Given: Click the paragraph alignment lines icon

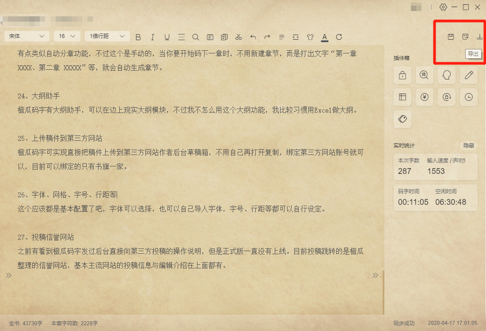Looking at the screenshot, I should click(x=281, y=37).
